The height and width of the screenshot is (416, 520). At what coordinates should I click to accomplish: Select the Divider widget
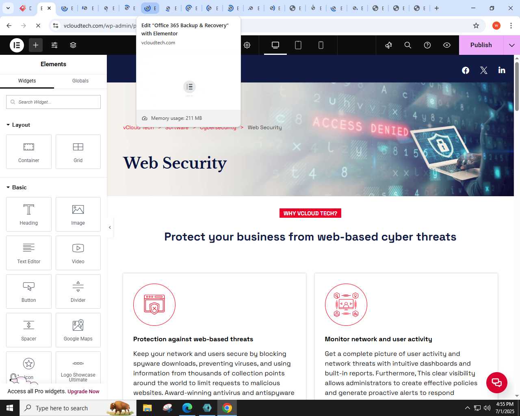(78, 291)
